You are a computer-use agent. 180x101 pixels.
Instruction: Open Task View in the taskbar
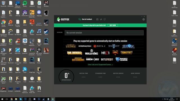click(7, 99)
